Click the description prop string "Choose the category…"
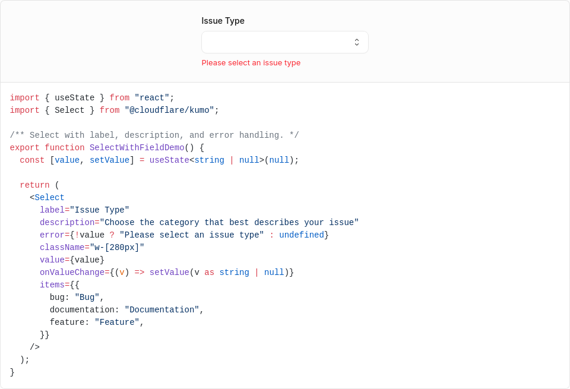This screenshot has width=570, height=389. point(229,223)
